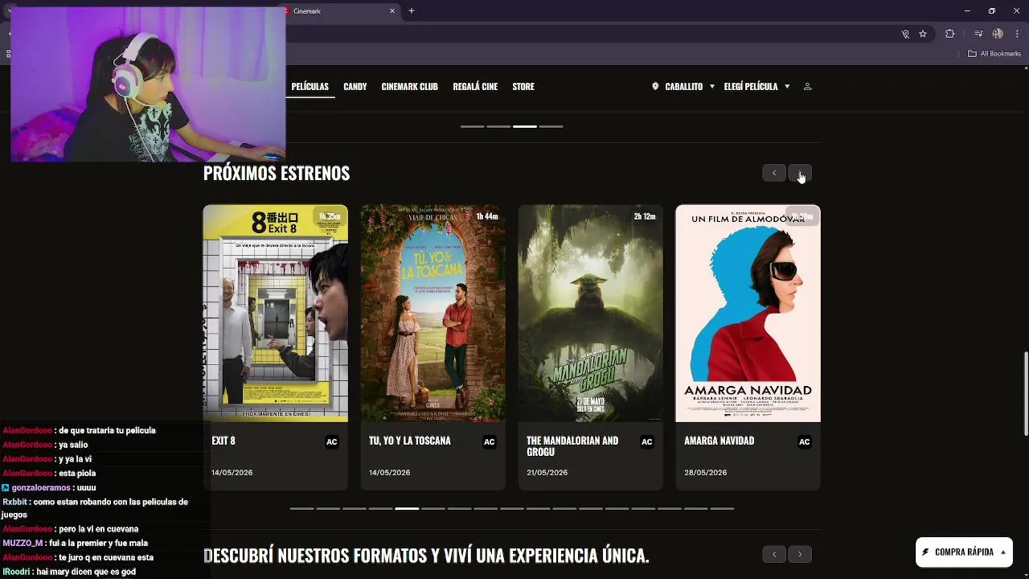Image resolution: width=1029 pixels, height=579 pixels.
Task: Open the Exit 8 movie poster
Action: (276, 313)
